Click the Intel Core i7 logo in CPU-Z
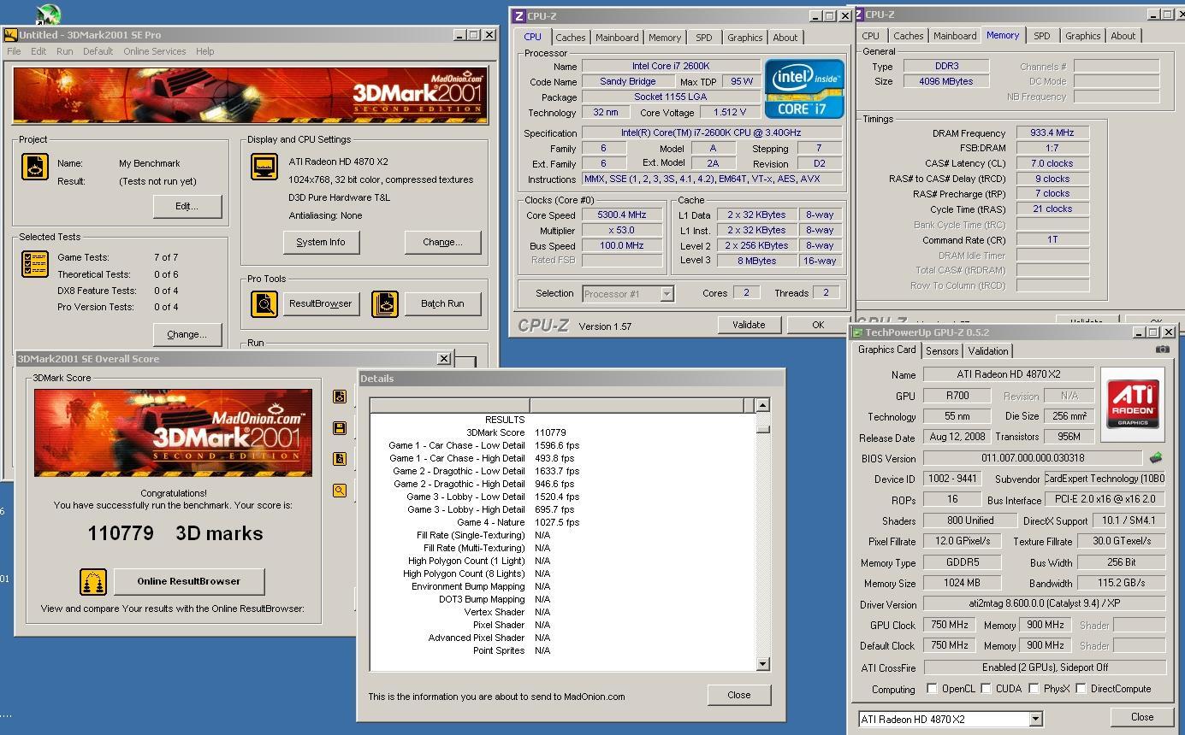Viewport: 1185px width, 735px height. (803, 88)
